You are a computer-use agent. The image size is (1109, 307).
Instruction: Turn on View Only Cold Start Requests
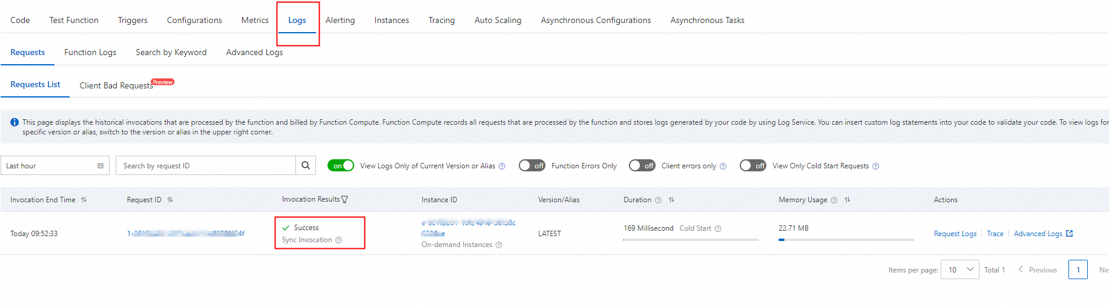point(753,166)
